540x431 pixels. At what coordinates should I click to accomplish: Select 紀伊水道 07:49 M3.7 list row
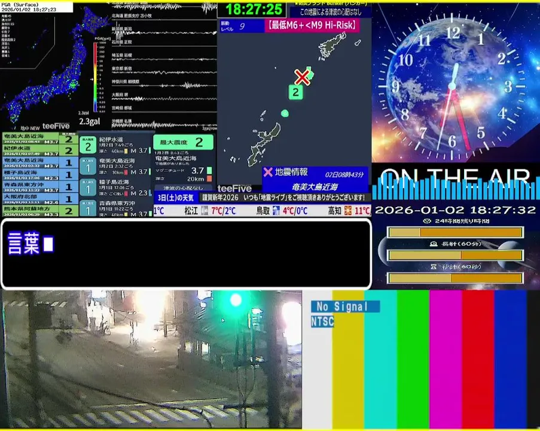click(x=40, y=150)
